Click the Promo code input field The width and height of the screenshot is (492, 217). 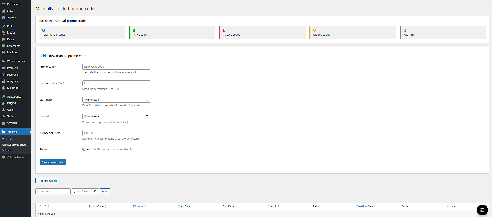116,67
